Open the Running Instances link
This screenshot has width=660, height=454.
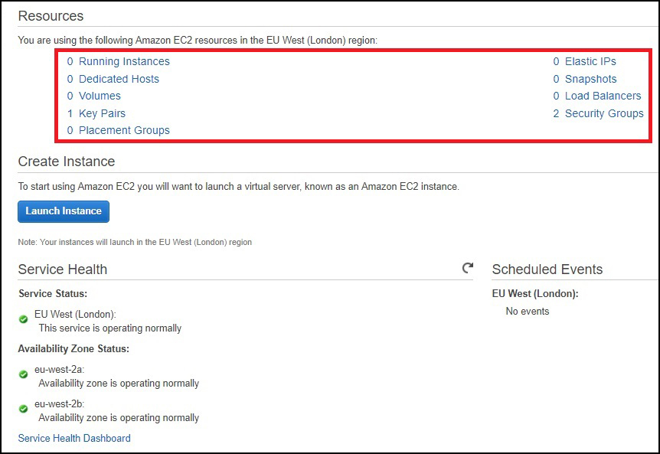124,61
